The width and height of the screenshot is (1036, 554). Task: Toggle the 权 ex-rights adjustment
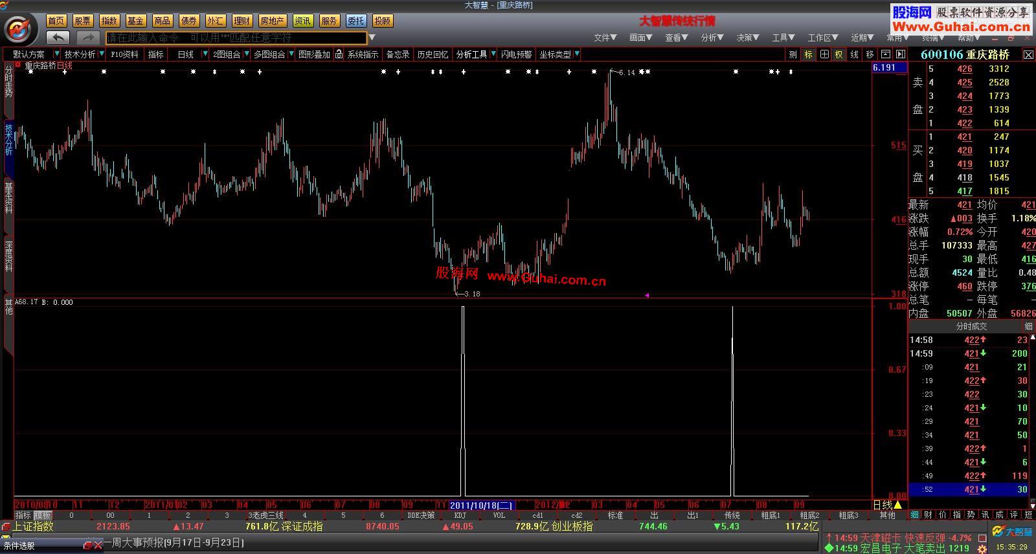click(x=839, y=54)
